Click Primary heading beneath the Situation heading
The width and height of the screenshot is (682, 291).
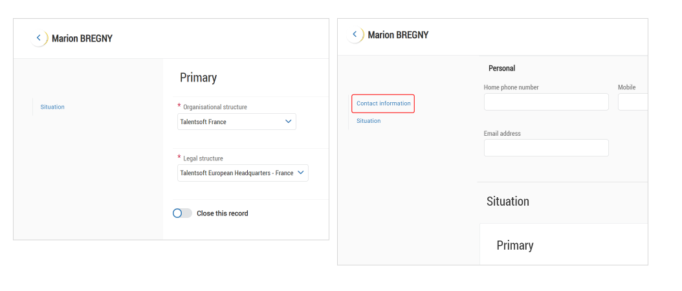pyautogui.click(x=514, y=245)
